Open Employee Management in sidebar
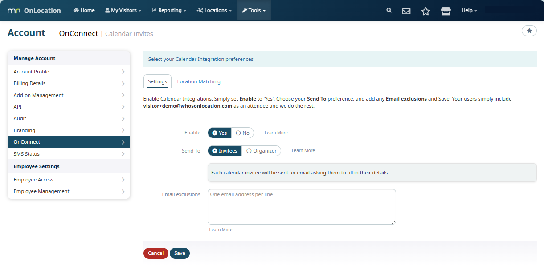 pos(69,191)
